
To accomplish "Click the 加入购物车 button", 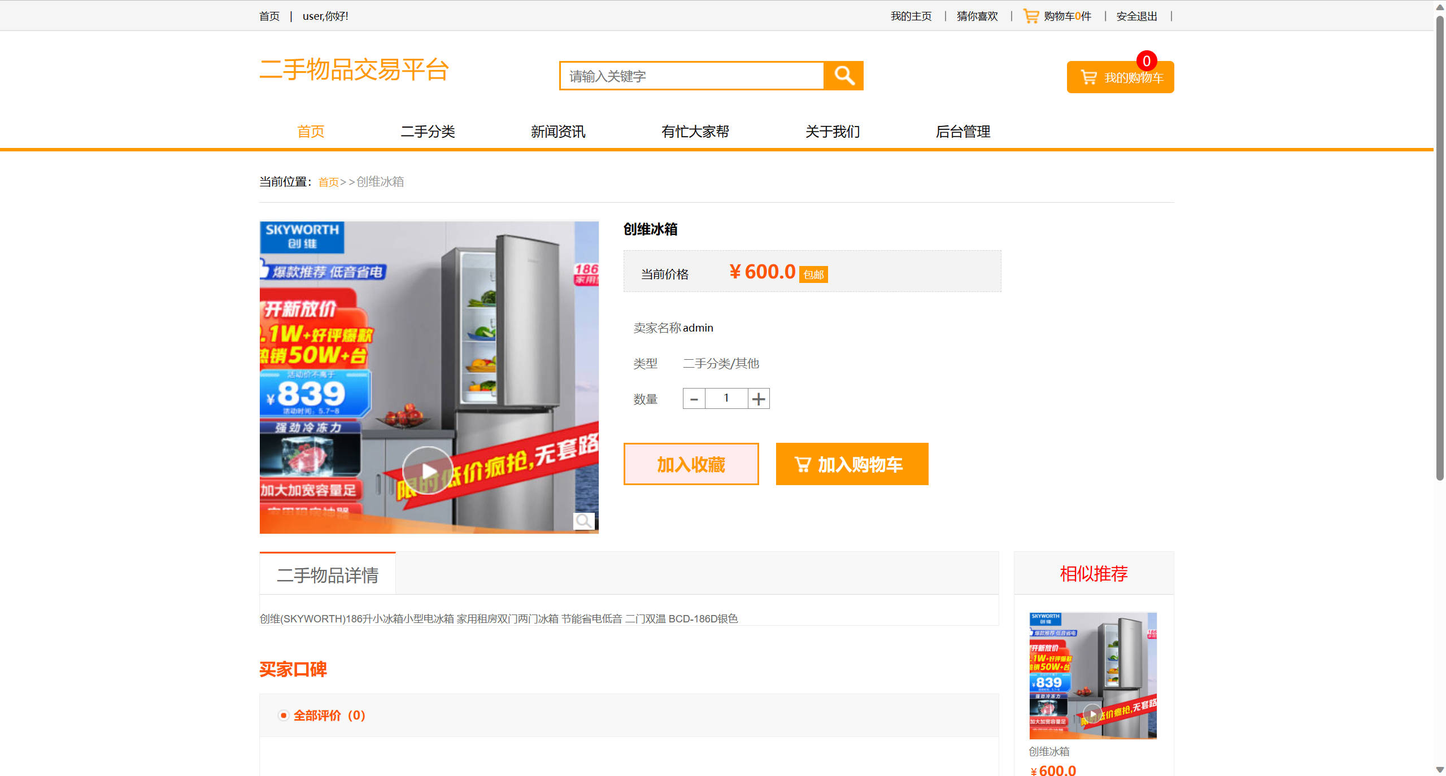I will click(852, 464).
